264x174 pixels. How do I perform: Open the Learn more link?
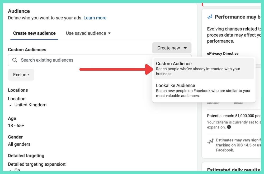95,18
